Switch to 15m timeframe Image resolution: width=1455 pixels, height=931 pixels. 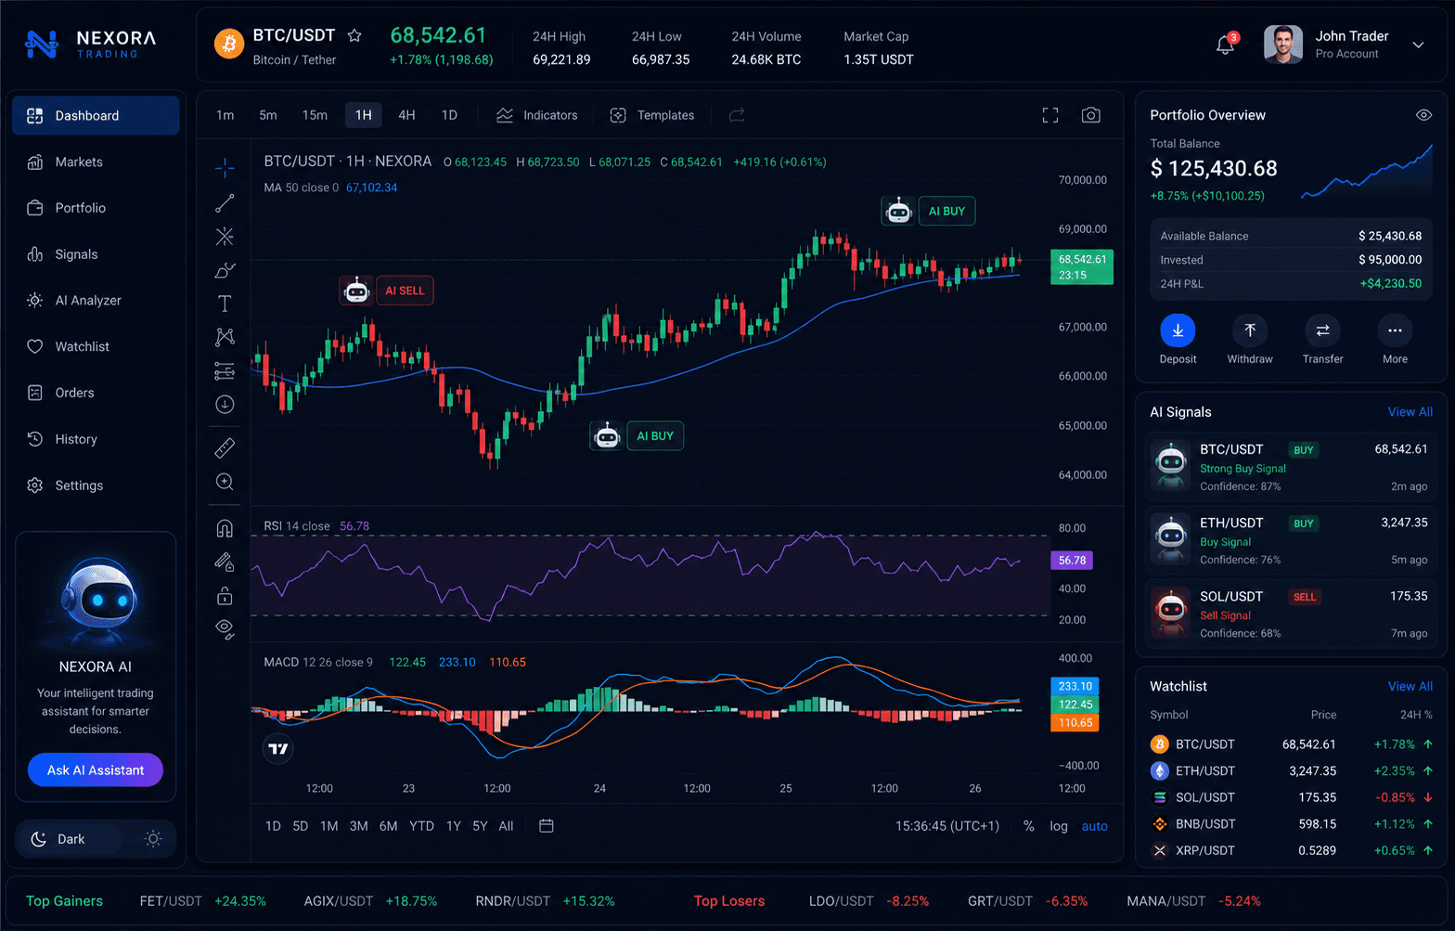[315, 115]
